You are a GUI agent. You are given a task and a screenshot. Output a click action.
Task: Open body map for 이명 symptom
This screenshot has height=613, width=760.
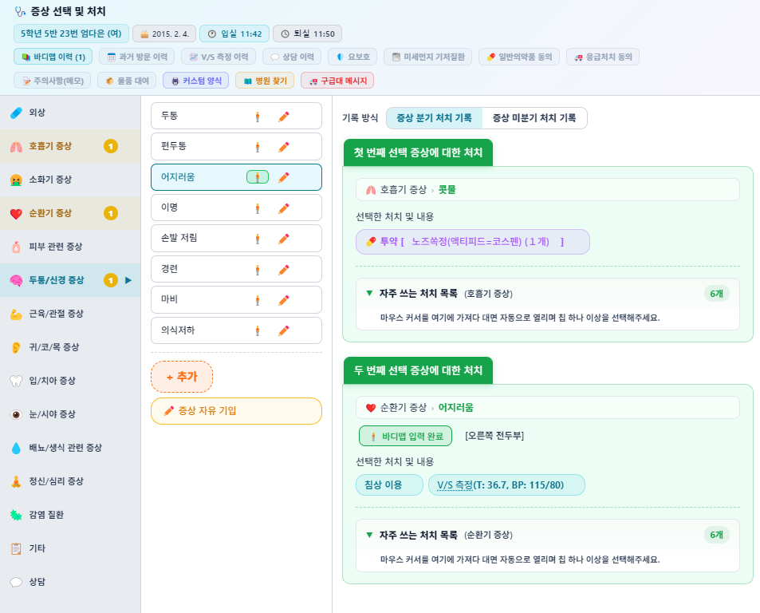pyautogui.click(x=258, y=208)
